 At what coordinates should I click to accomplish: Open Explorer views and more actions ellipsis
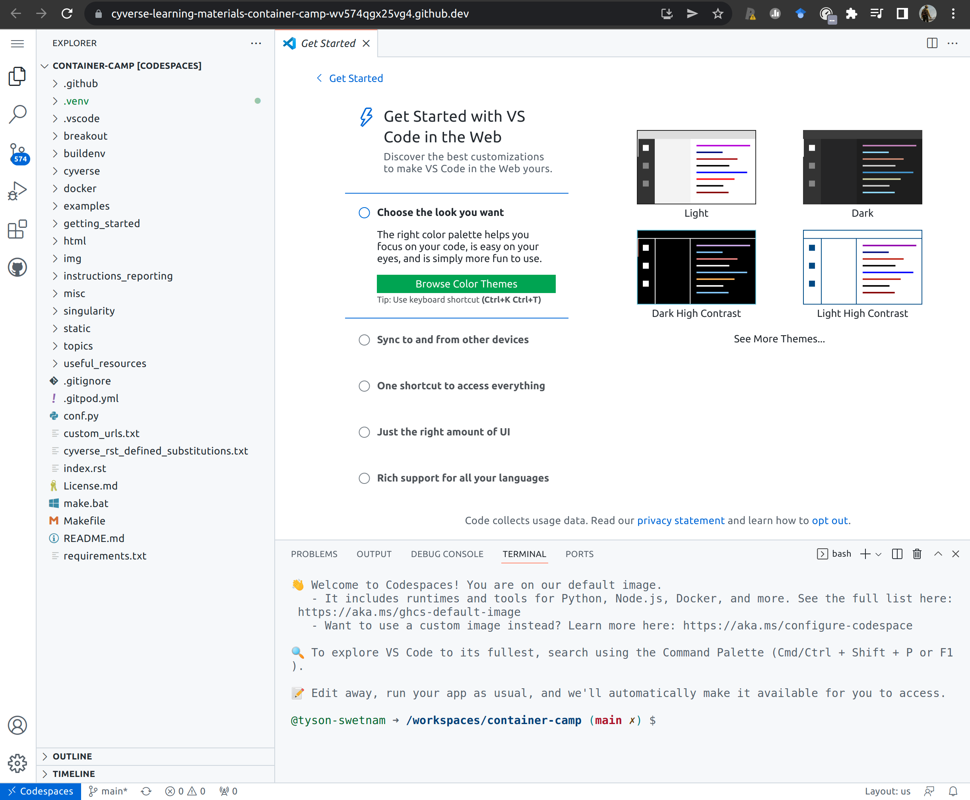pos(256,43)
